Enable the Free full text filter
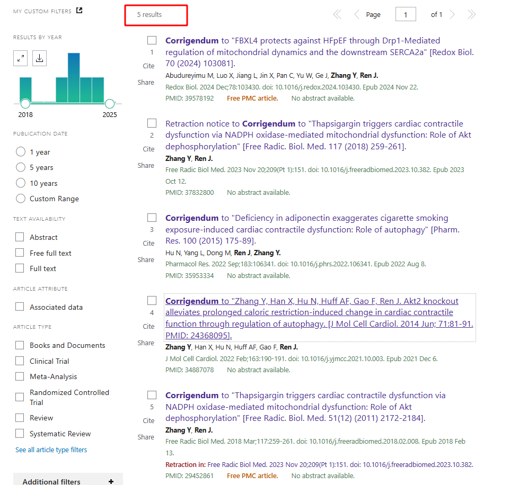The width and height of the screenshot is (510, 485). pyautogui.click(x=20, y=253)
